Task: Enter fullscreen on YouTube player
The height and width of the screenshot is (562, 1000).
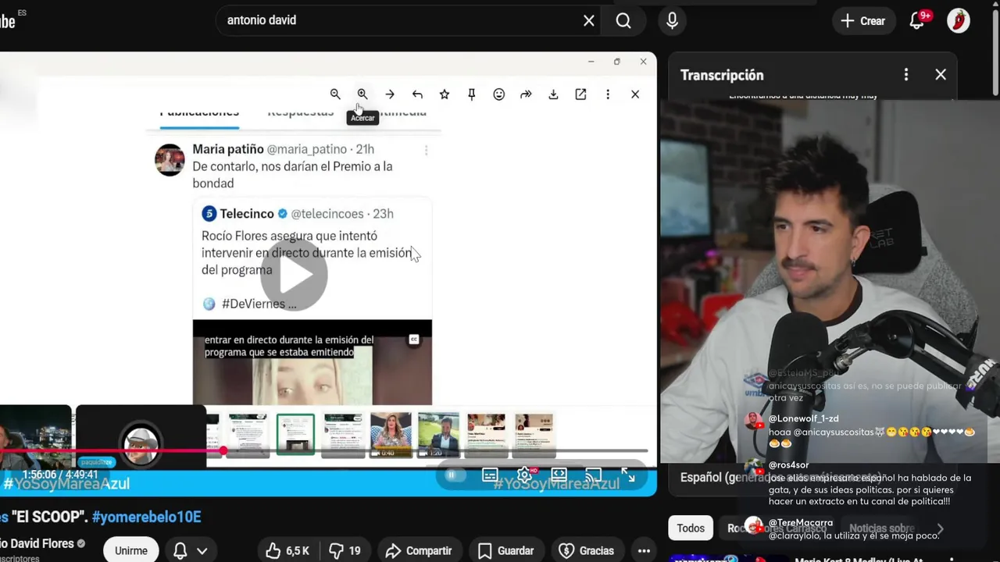Action: (628, 475)
